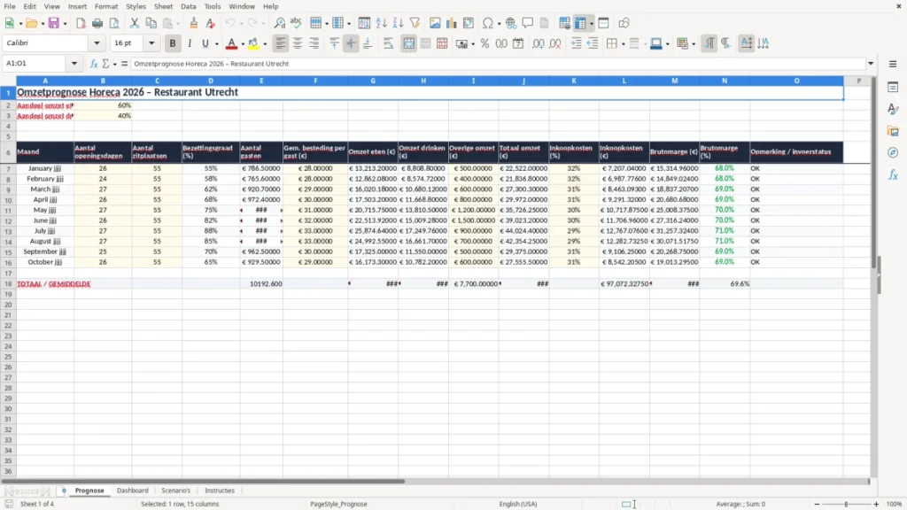907x510 pixels.
Task: Click the Sort descending icon
Action: [x=398, y=23]
